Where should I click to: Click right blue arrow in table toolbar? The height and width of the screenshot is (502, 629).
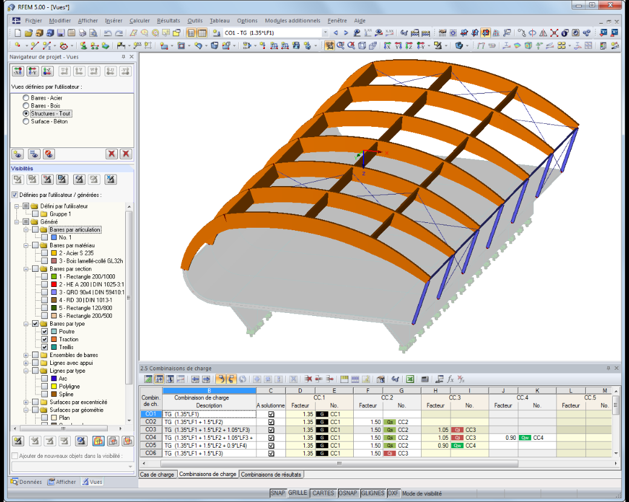coord(206,379)
